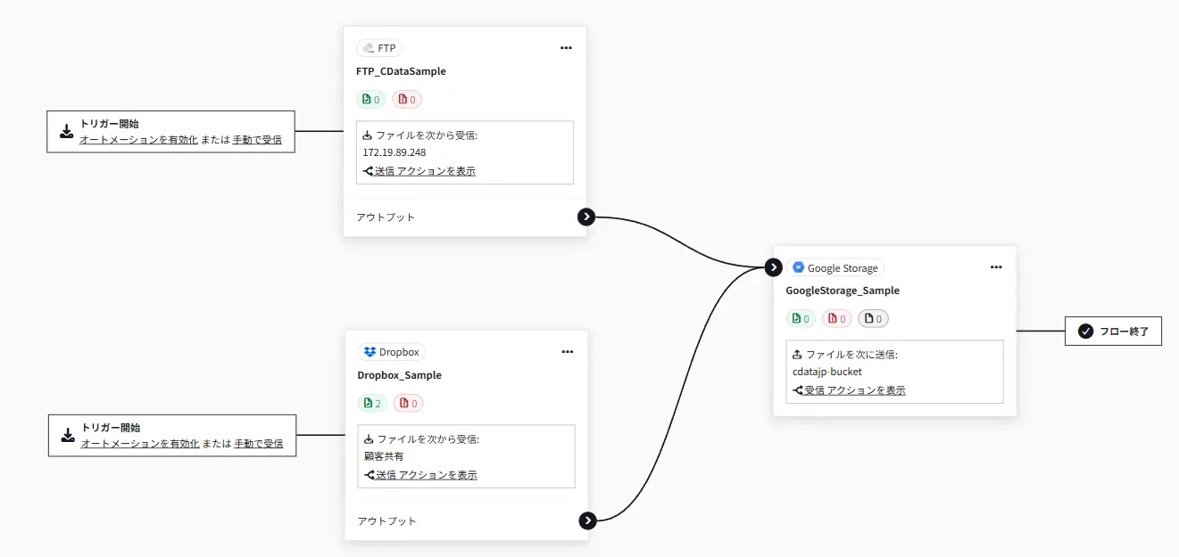The image size is (1179, 557).
Task: Click the download icon beside the Dropbox trigger
Action: coord(67,435)
